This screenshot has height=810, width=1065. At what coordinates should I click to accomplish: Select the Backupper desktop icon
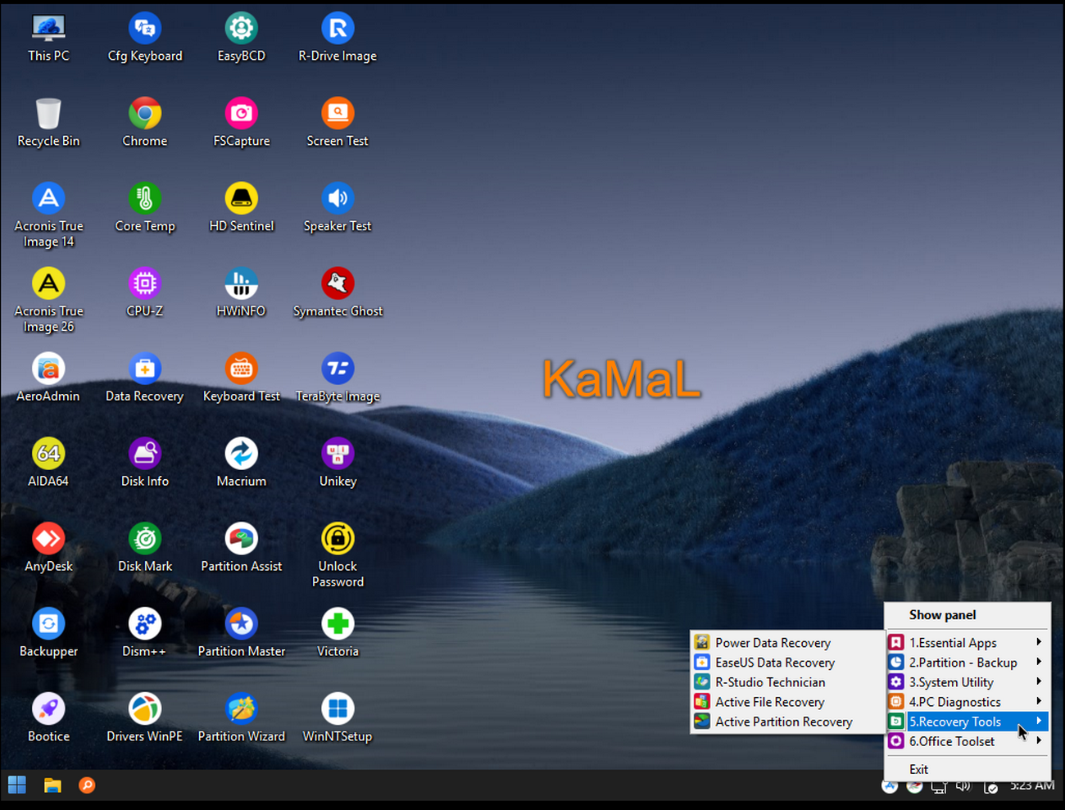tap(48, 634)
